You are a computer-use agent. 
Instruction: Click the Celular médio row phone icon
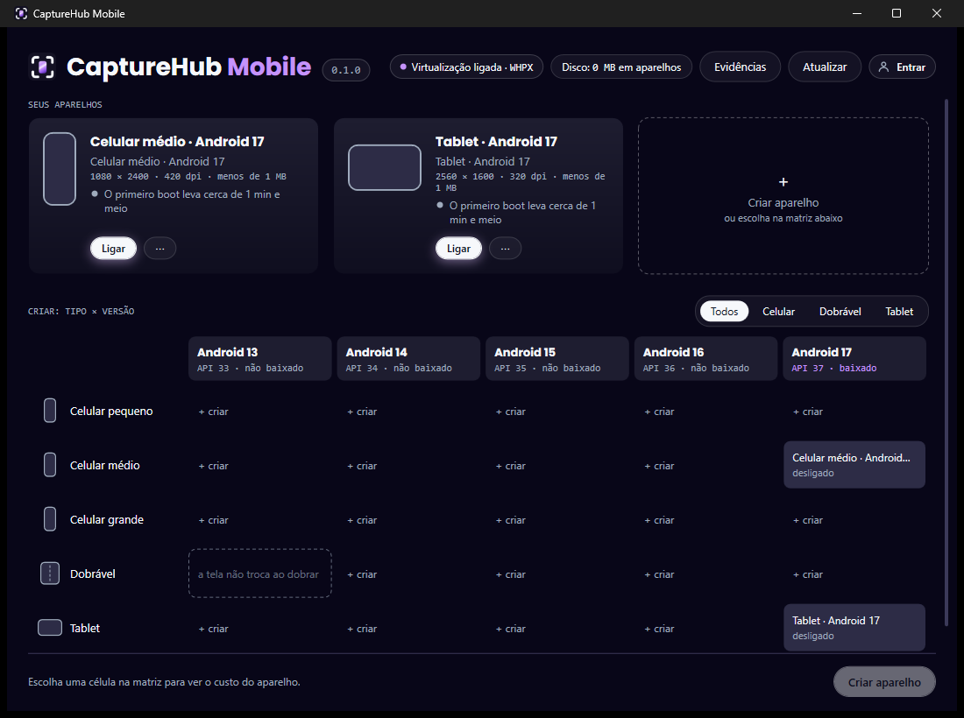coord(50,465)
